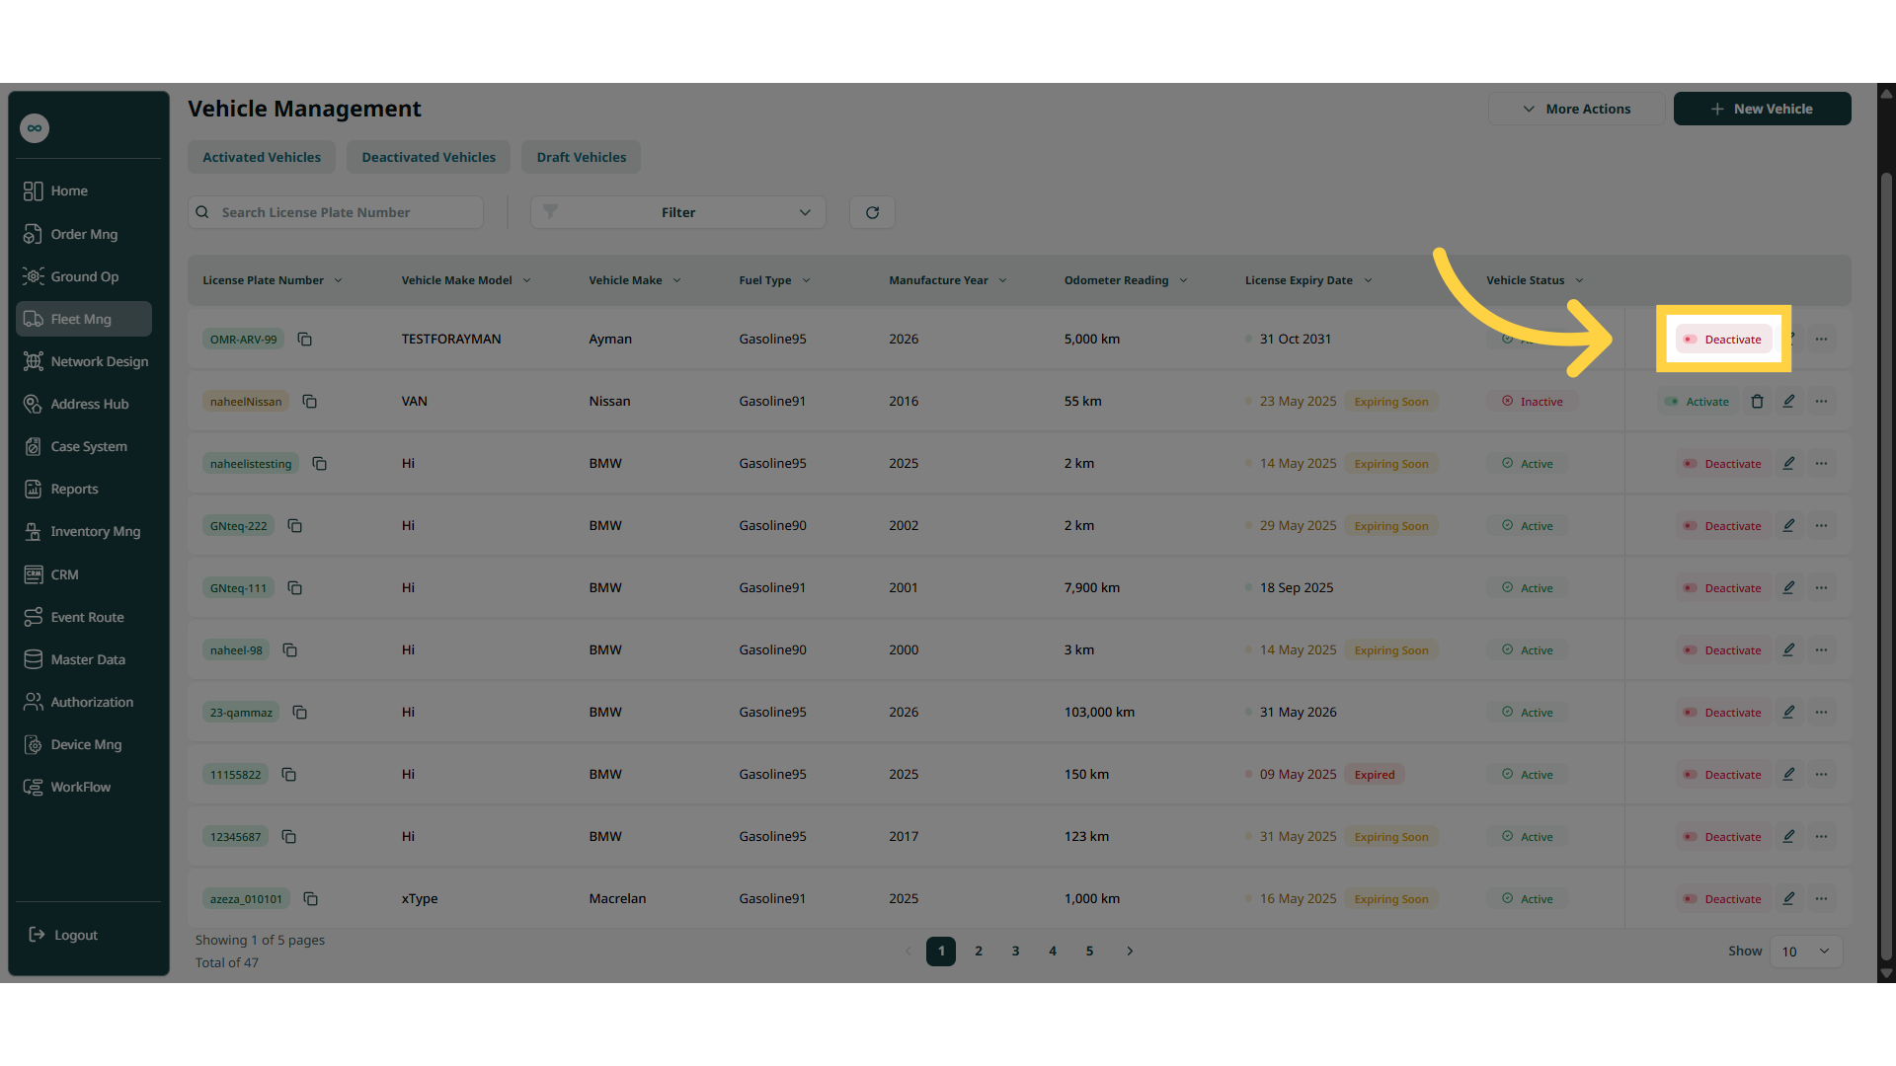The height and width of the screenshot is (1066, 1896).
Task: Open License Plate Number column sort menu
Action: click(x=338, y=280)
